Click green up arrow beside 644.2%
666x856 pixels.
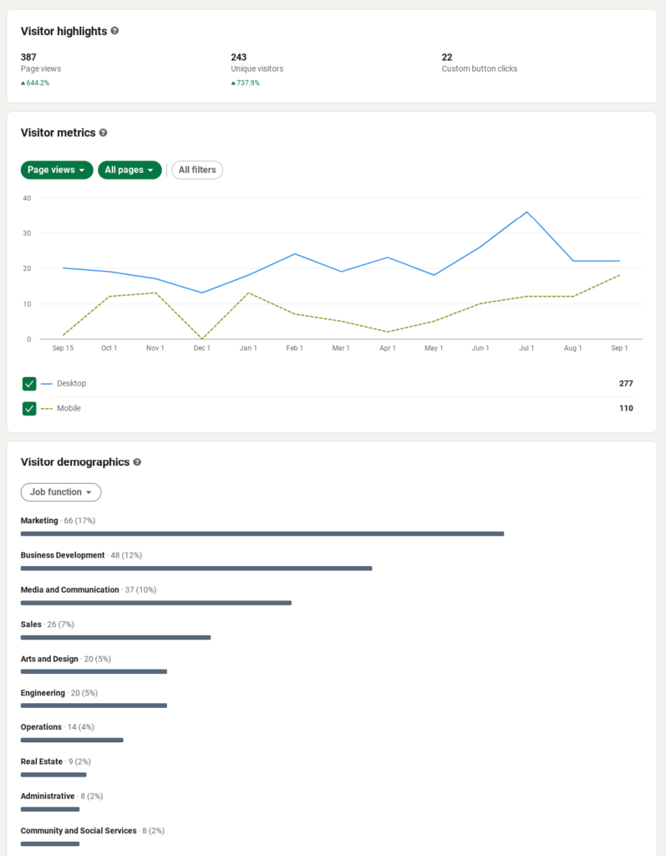23,83
